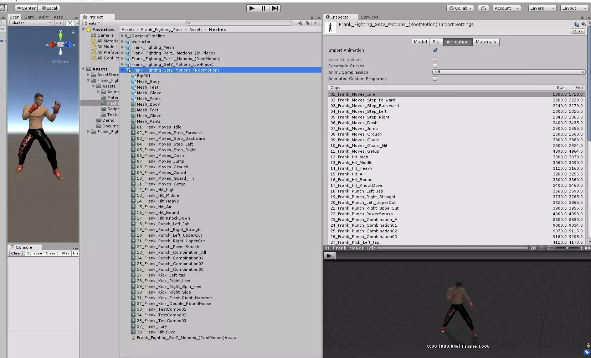
Task: Enable Animated Custom Properties checkbox
Action: 435,79
